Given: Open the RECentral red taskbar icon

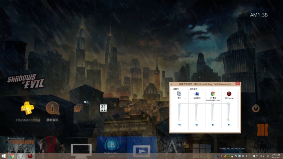Looking at the screenshot, I should click(30, 156).
